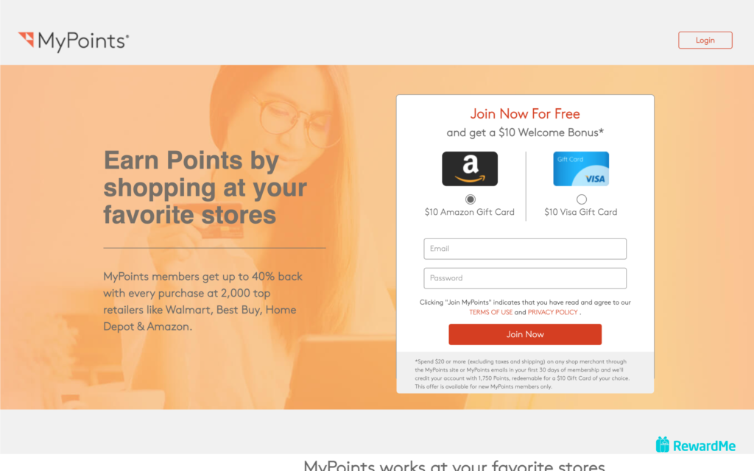Viewport: 754px width, 471px height.
Task: Open the RewardMe gift icon
Action: click(662, 445)
